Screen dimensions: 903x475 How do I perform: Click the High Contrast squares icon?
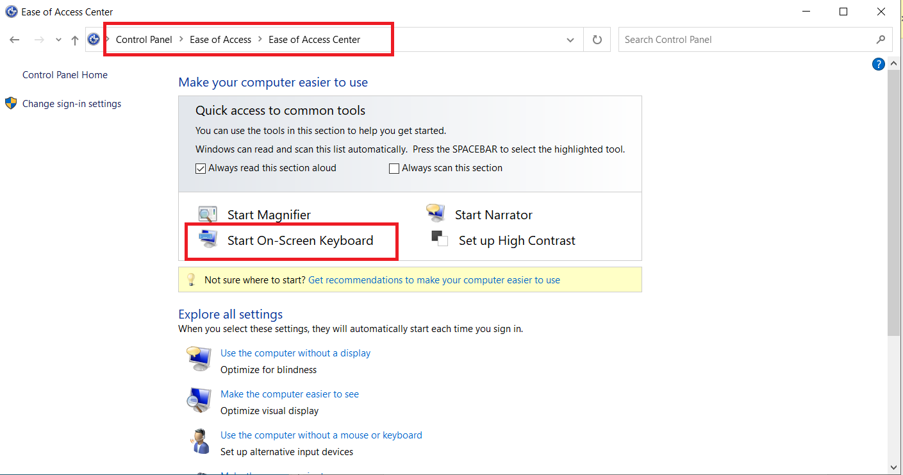440,238
